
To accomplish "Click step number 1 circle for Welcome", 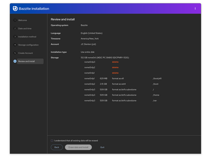I will [15, 20].
